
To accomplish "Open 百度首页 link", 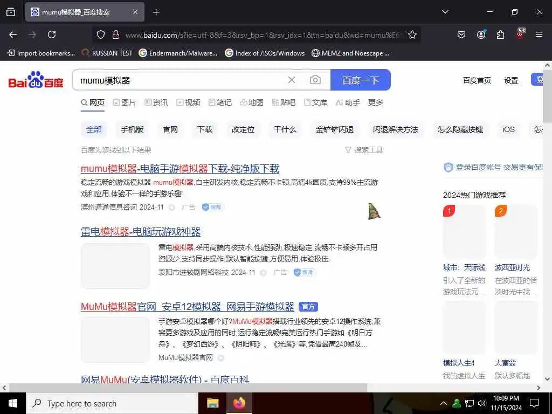I will (x=477, y=80).
